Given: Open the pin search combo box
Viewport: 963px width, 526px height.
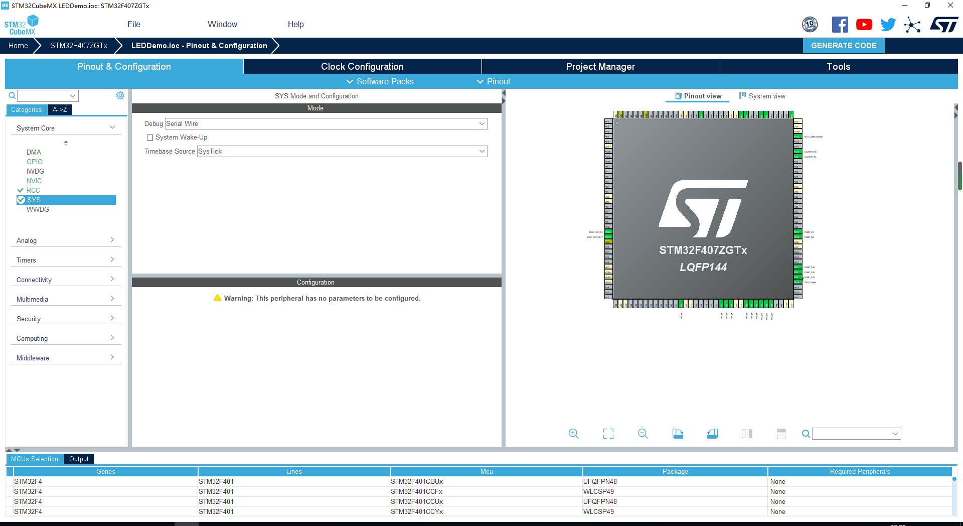Looking at the screenshot, I should tap(857, 434).
